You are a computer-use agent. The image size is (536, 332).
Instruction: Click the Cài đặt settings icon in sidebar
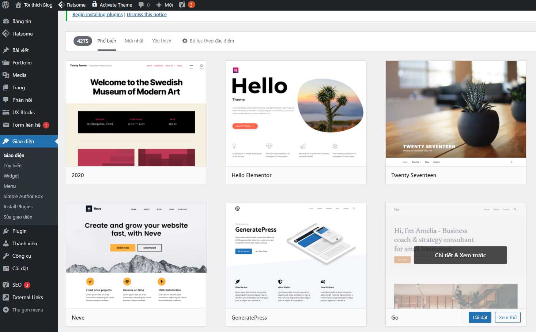click(6, 268)
